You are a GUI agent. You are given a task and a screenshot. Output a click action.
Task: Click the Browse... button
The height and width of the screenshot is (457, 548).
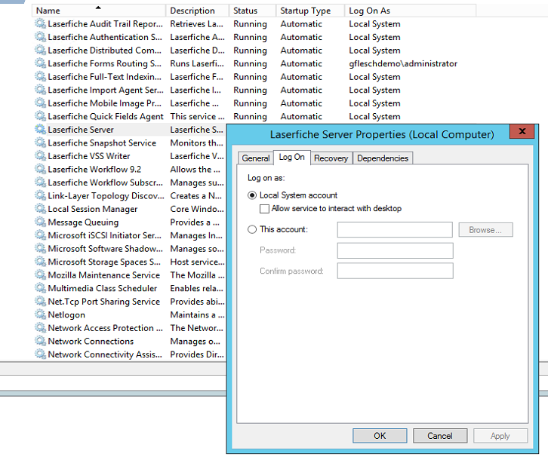tap(486, 230)
